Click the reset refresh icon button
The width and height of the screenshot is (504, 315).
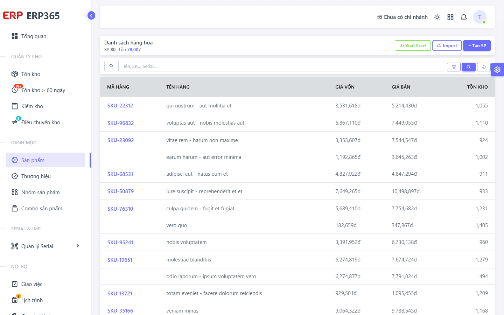coord(484,67)
